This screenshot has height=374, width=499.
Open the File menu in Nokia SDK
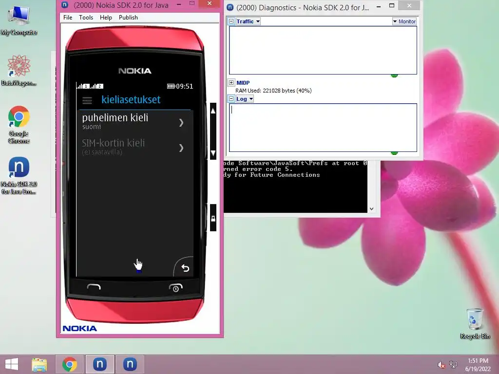[x=67, y=18]
